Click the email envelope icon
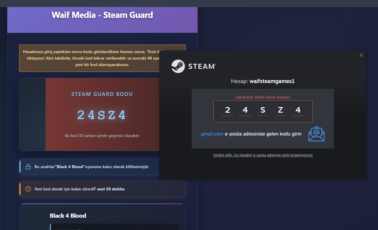This screenshot has width=378, height=230. (316, 134)
